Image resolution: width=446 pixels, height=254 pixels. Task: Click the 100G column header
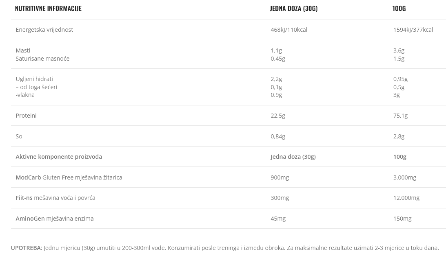399,8
